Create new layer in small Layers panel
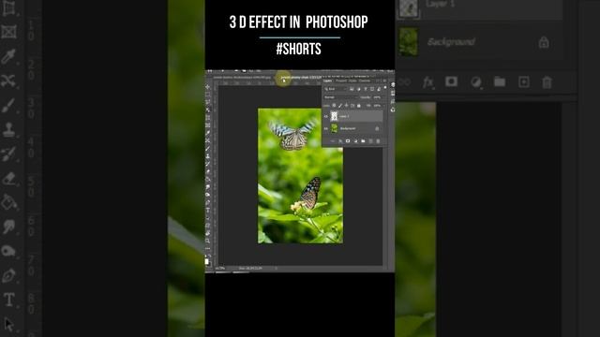Viewport: 600px width, 337px height. pos(371,141)
